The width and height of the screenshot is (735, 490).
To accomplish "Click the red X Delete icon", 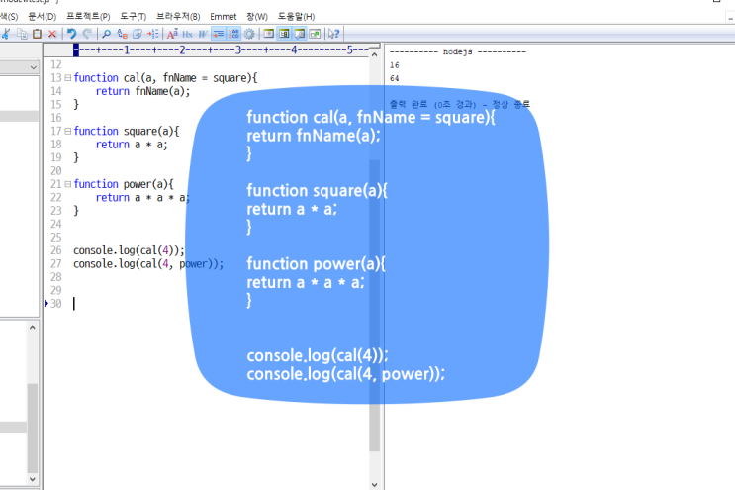I will (52, 34).
